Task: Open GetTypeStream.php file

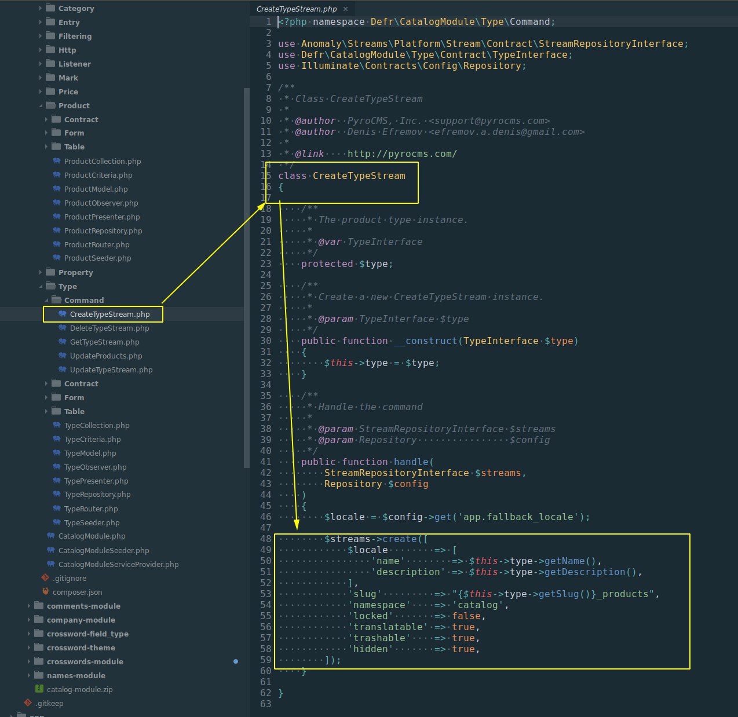Action: [104, 342]
